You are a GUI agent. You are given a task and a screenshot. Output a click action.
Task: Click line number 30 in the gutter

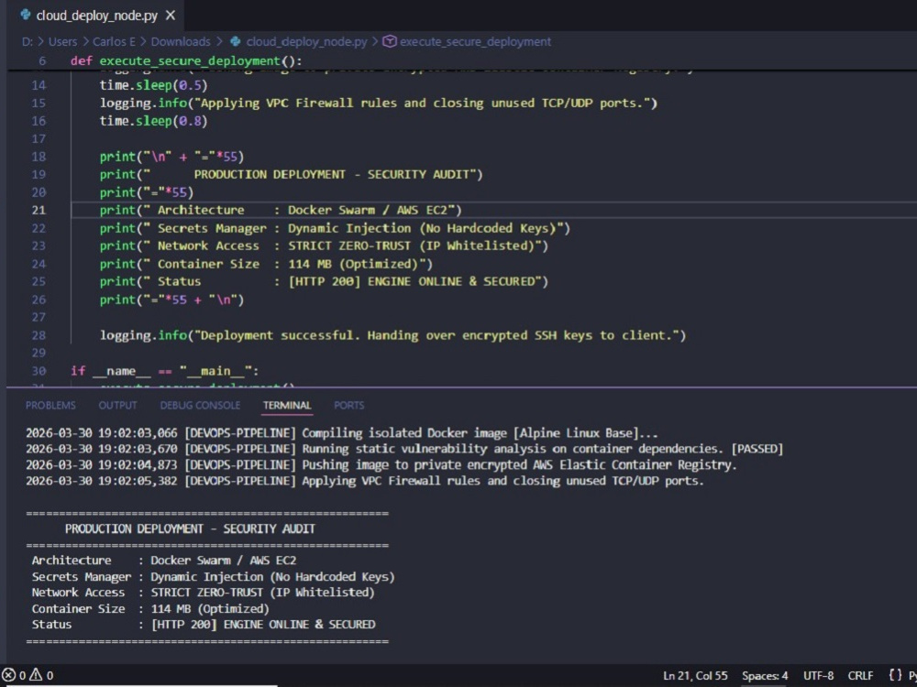[39, 371]
